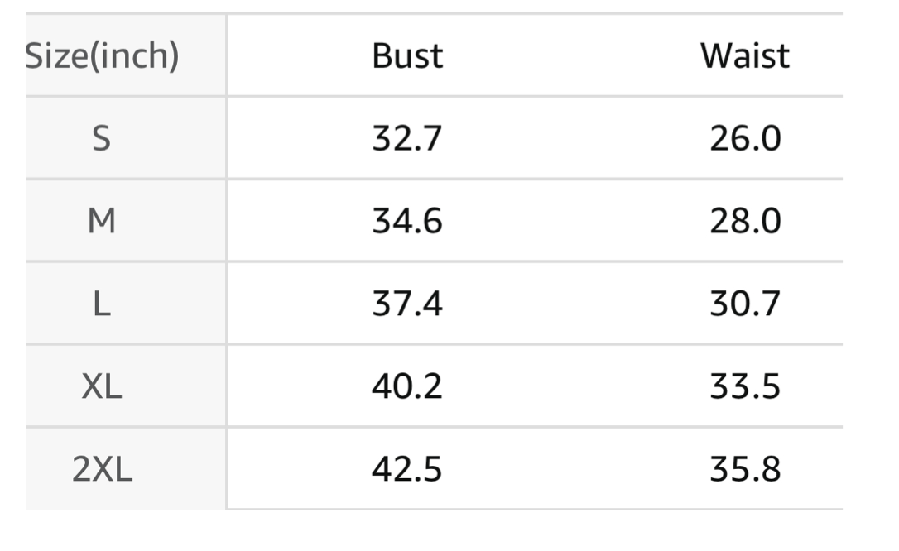Select the Bust column header
Screen dimensions: 899x551
tap(407, 56)
